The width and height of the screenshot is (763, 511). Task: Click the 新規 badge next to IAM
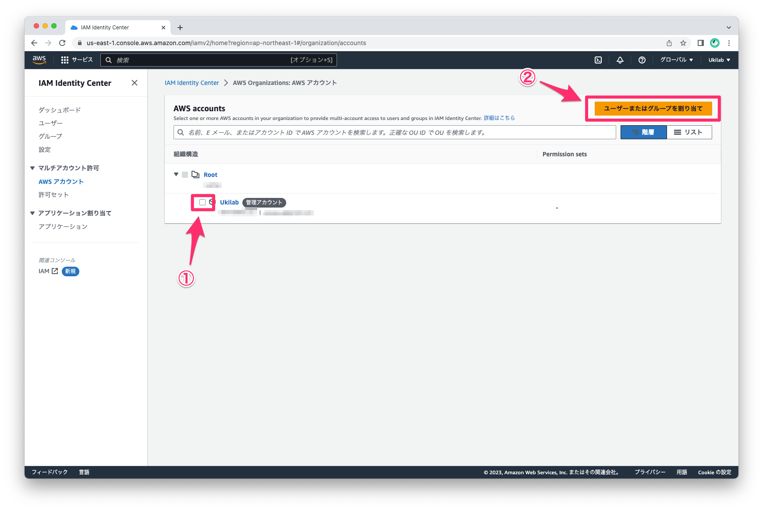click(70, 271)
